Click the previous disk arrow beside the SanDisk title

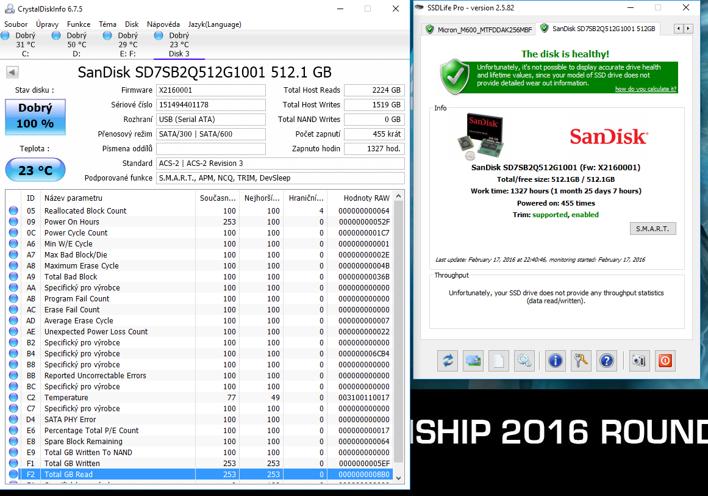coord(12,72)
